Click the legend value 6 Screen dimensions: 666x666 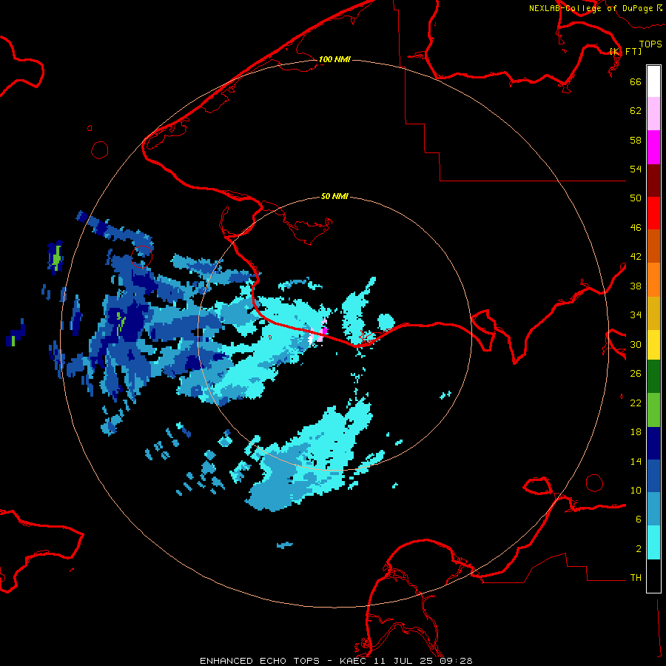coord(638,519)
